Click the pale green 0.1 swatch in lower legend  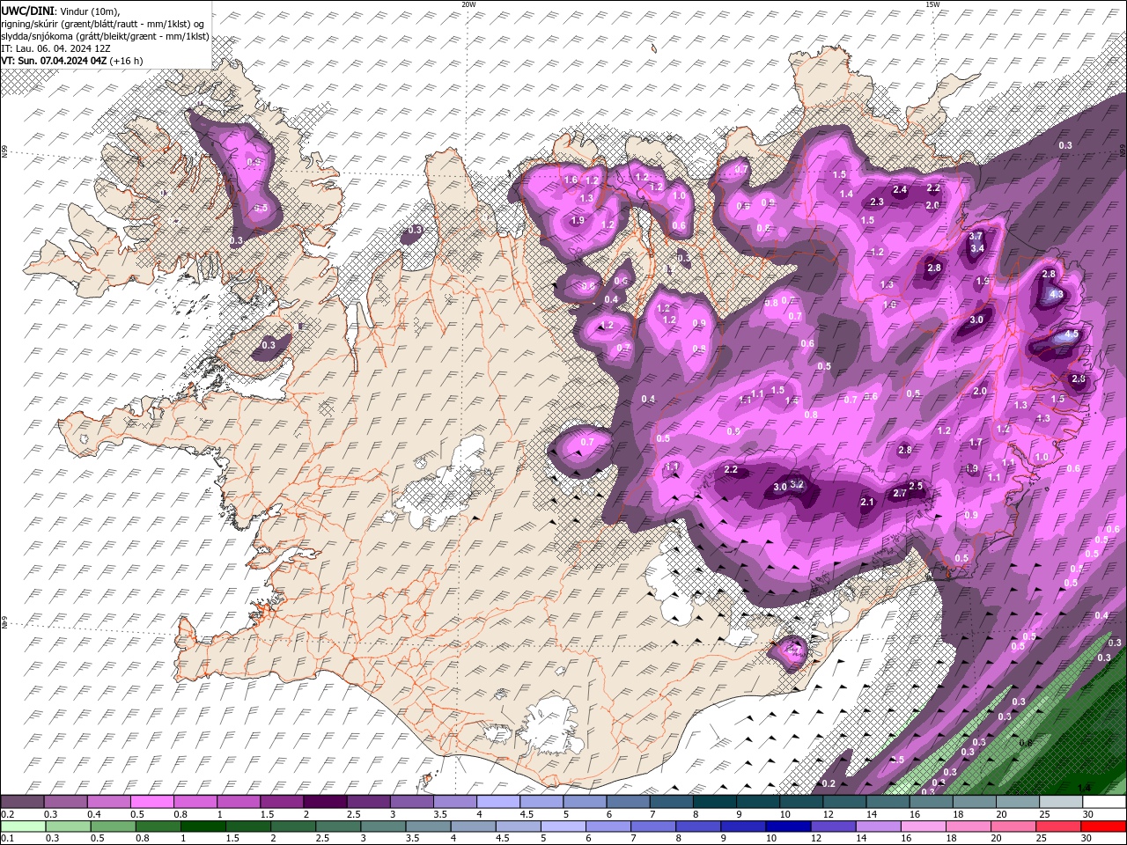point(22,827)
